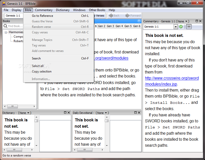Switch to the Gen 3 tab
This screenshot has width=205, height=160.
click(110, 26)
